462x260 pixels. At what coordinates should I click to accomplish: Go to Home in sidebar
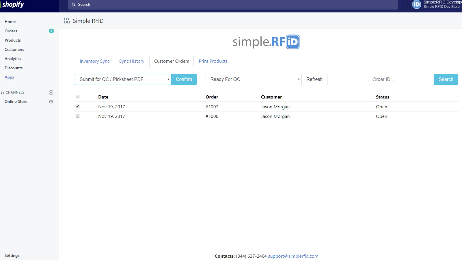(10, 22)
